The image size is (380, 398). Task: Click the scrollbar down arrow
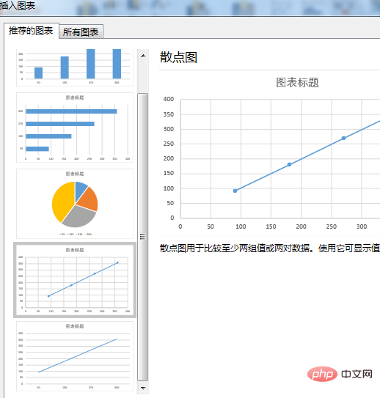coord(143,388)
